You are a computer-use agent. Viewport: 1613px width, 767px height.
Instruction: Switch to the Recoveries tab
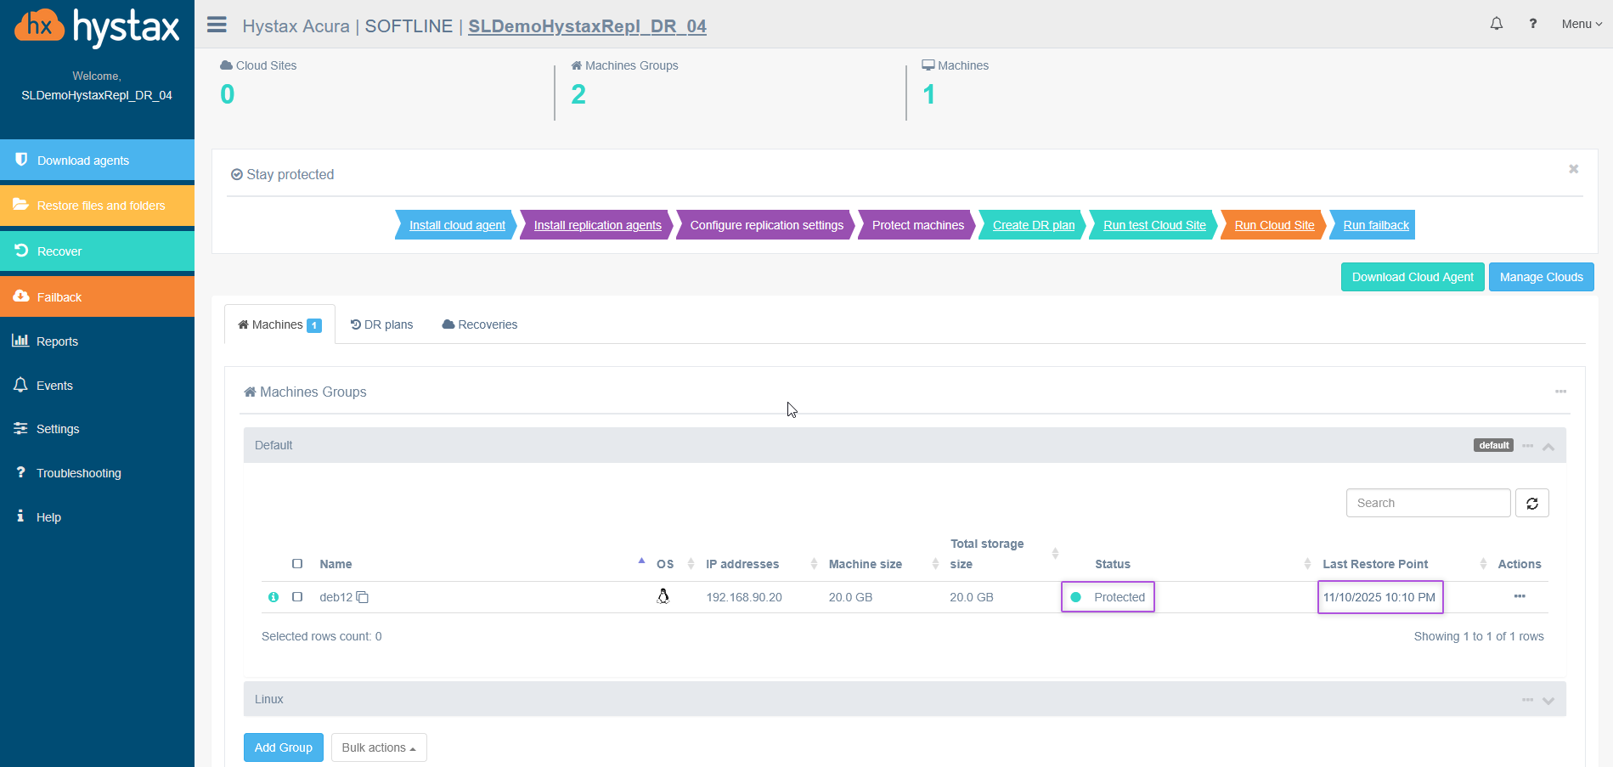point(480,324)
